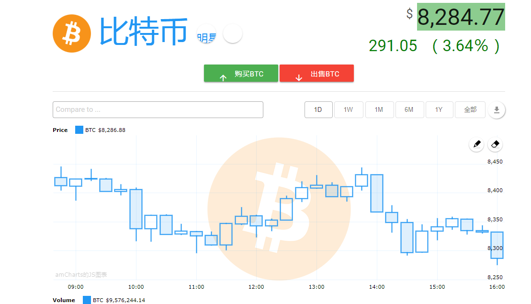The image size is (531, 304).
Task: Click the 09:00 time axis label
Action: 76,287
